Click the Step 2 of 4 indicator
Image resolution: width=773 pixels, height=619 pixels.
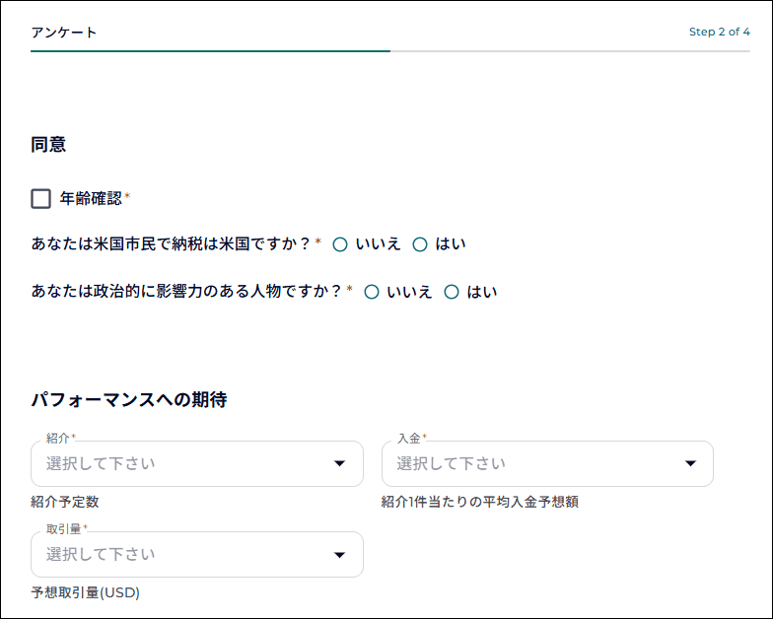point(719,32)
